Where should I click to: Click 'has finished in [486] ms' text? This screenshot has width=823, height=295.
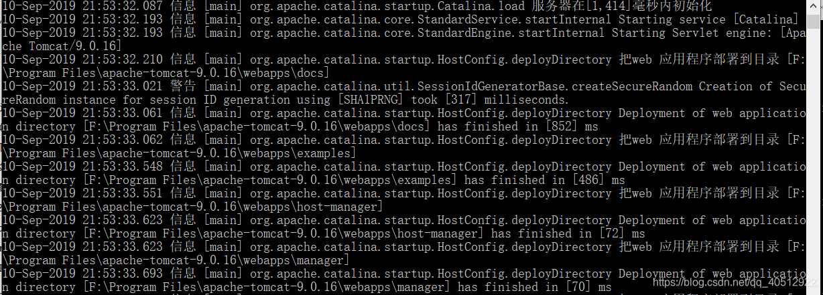click(x=544, y=180)
